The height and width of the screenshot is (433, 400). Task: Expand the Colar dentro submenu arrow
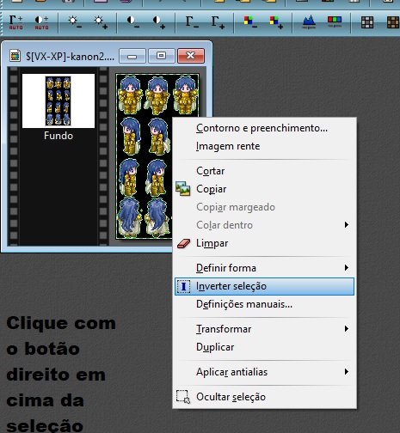click(347, 225)
